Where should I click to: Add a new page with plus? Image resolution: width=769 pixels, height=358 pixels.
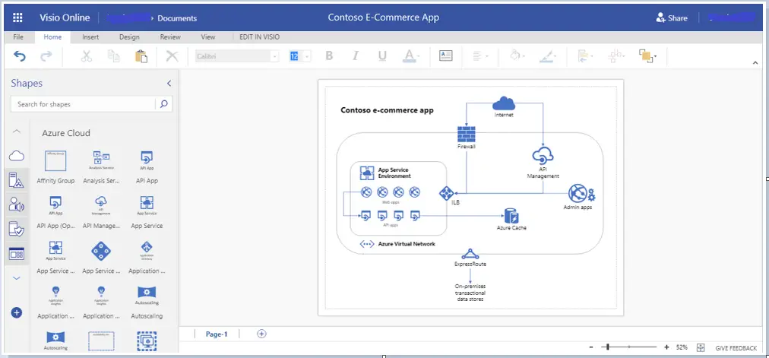tap(262, 334)
